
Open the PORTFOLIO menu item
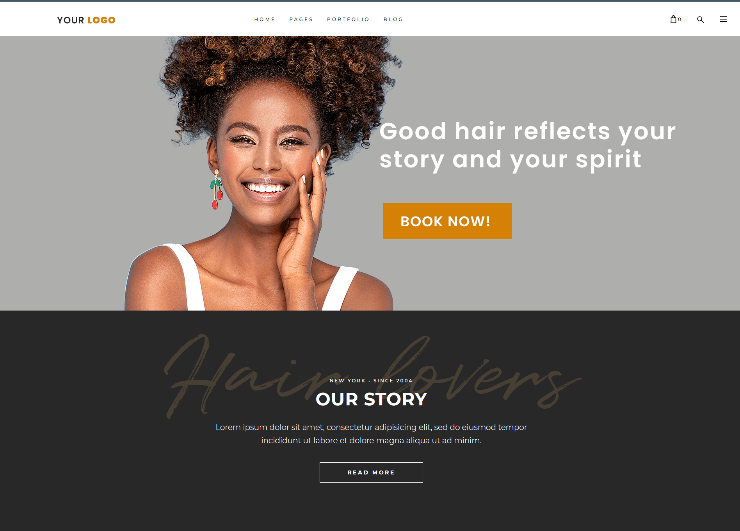pyautogui.click(x=348, y=20)
